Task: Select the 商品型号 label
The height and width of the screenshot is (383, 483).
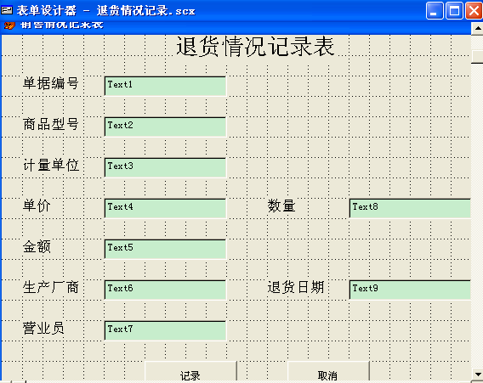Action: (51, 124)
